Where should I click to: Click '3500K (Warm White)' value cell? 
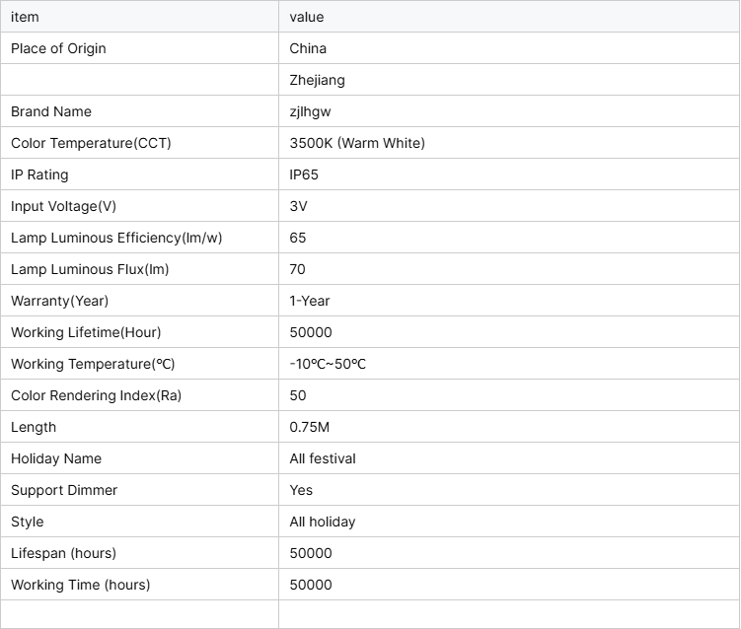pos(357,143)
